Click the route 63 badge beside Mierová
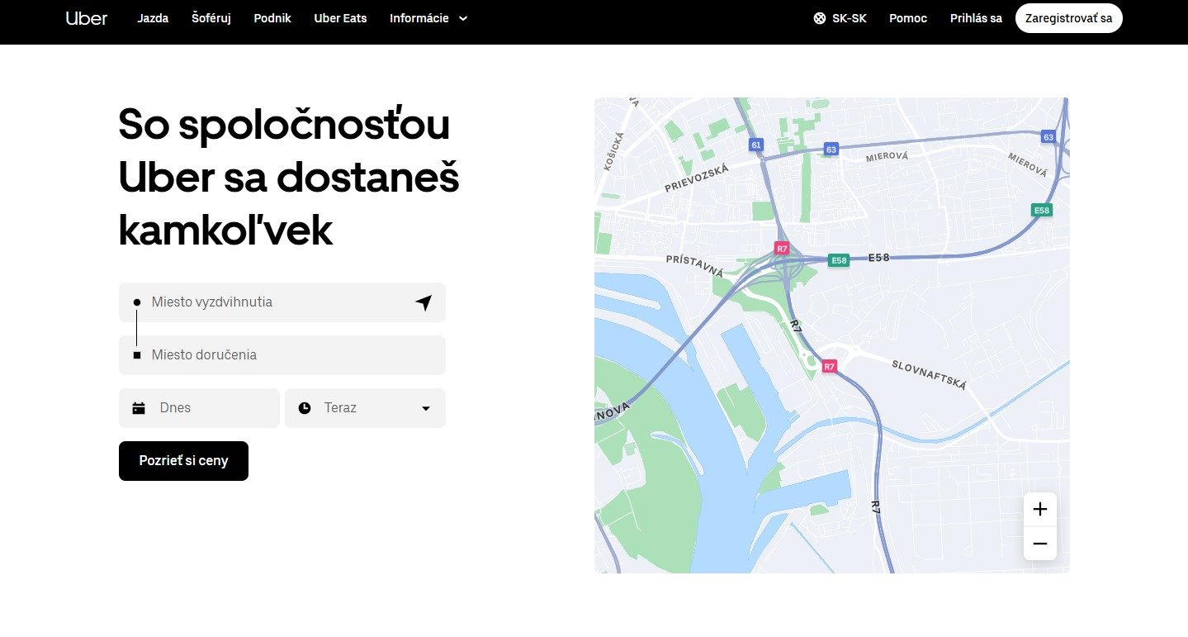 [x=831, y=149]
